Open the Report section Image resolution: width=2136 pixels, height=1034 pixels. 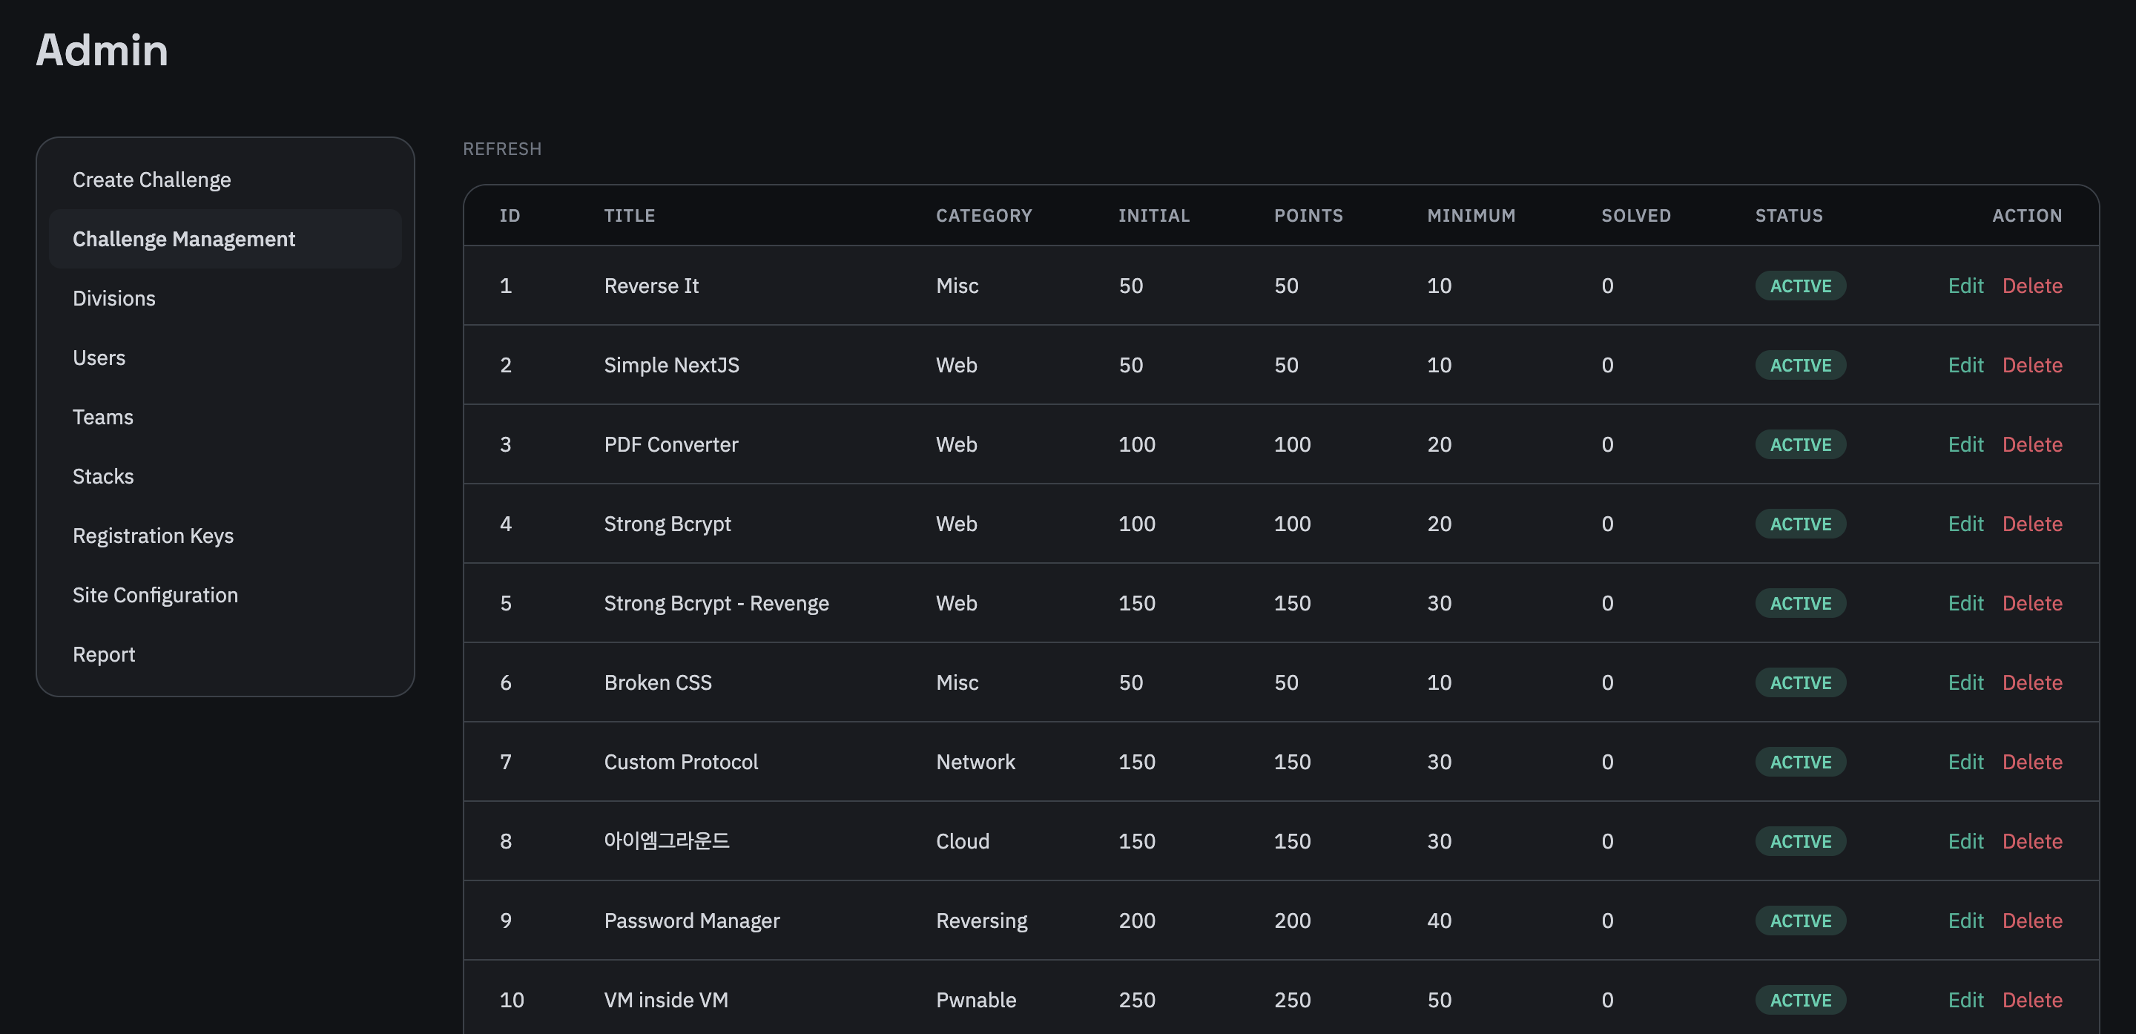pos(104,654)
